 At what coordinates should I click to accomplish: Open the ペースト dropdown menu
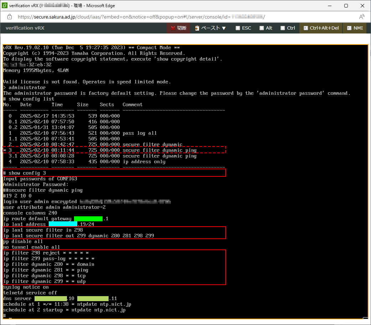(223, 28)
